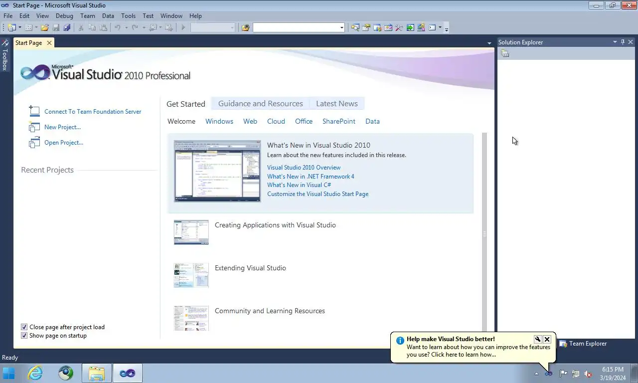
Task: Click the Add New Item toolbar icon
Action: coord(28,28)
